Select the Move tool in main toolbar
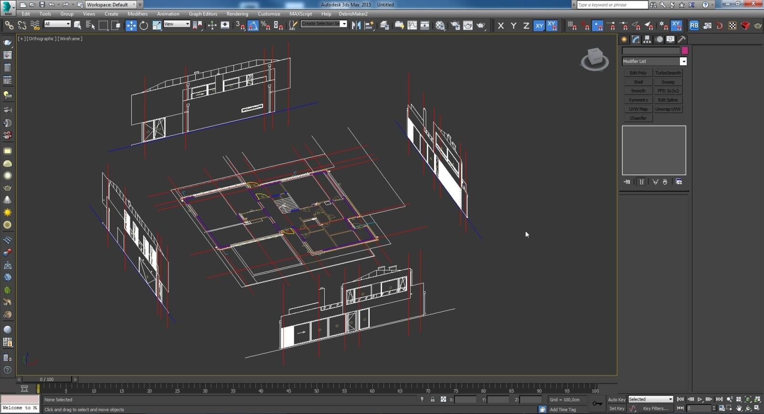The image size is (764, 414). tap(131, 25)
